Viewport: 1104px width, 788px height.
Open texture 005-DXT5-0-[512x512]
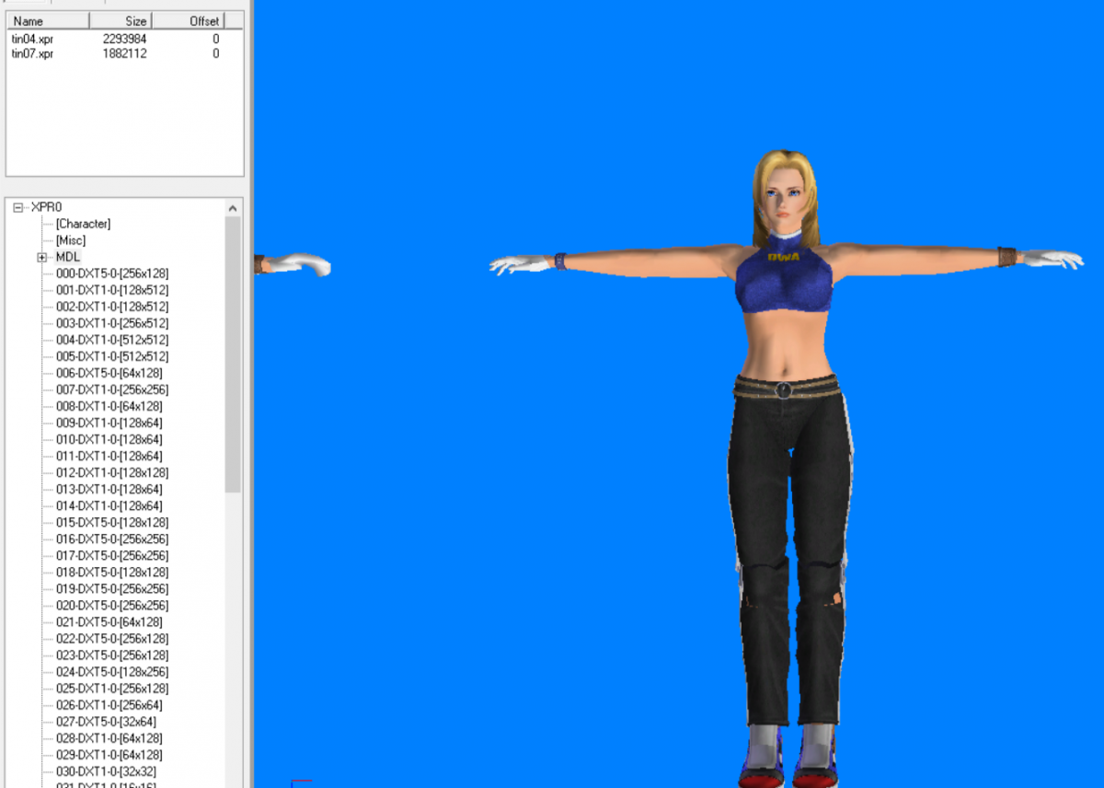pos(112,356)
